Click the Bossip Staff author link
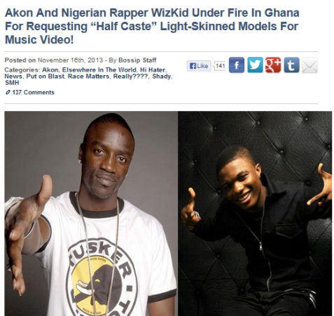Viewport: 334px width, 316px height. tap(137, 60)
